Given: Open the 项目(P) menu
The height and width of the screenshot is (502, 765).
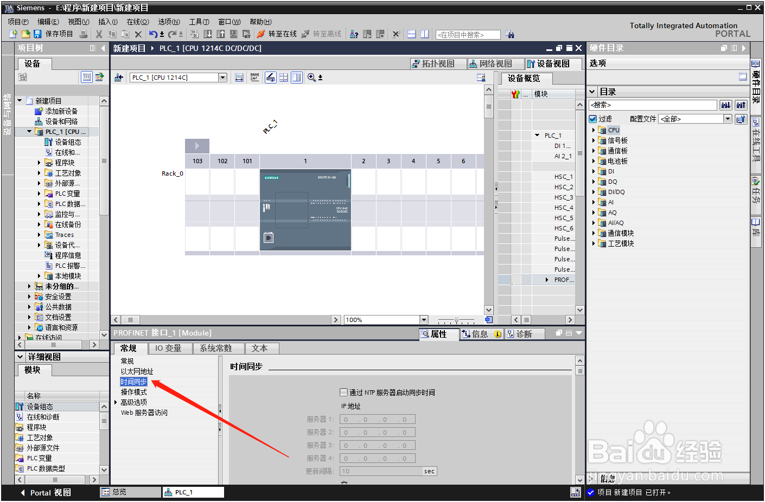Looking at the screenshot, I should (x=18, y=22).
